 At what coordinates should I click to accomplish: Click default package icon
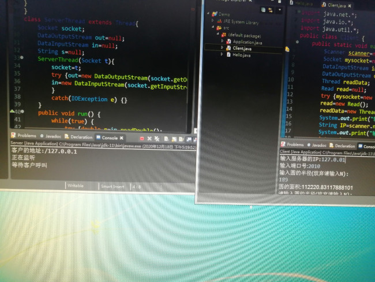[x=224, y=35]
